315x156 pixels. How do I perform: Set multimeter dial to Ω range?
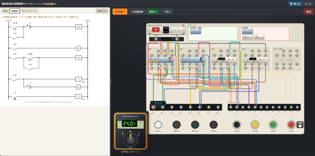pyautogui.click(x=139, y=133)
